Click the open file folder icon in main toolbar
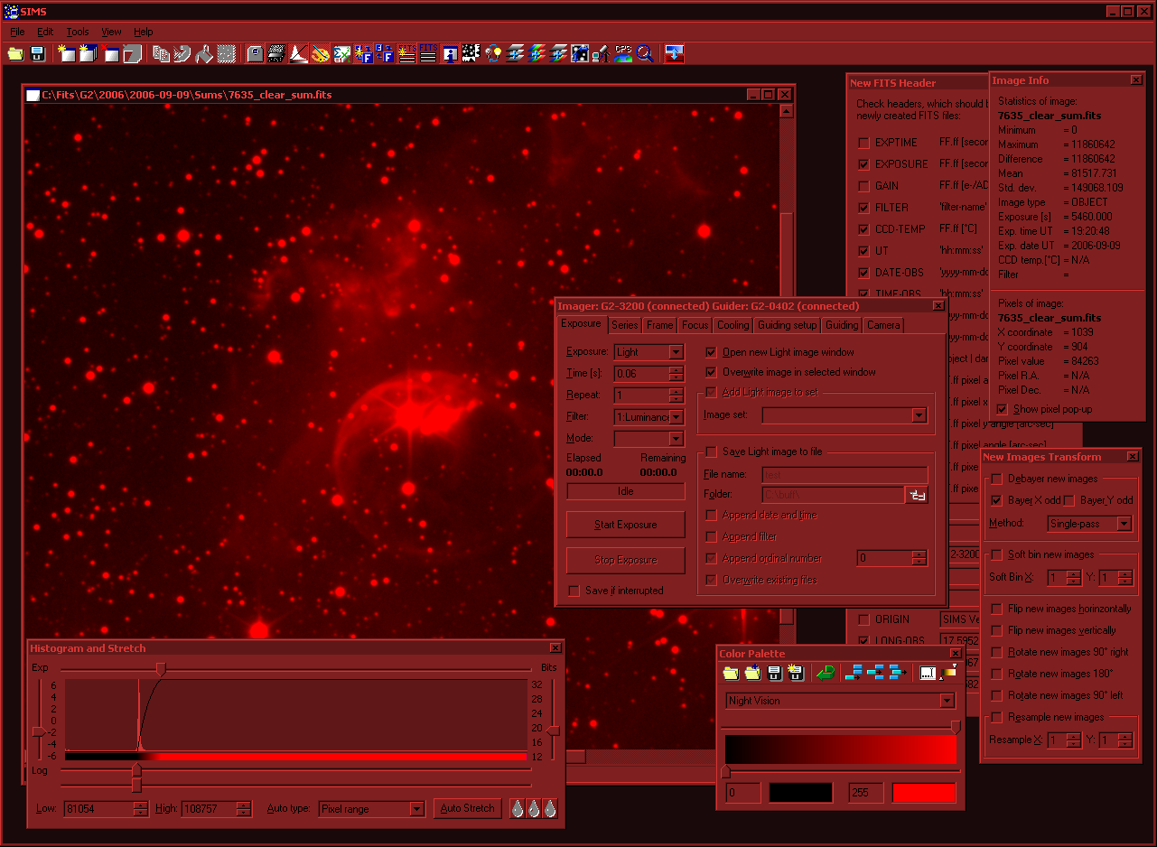1157x847 pixels. (15, 54)
